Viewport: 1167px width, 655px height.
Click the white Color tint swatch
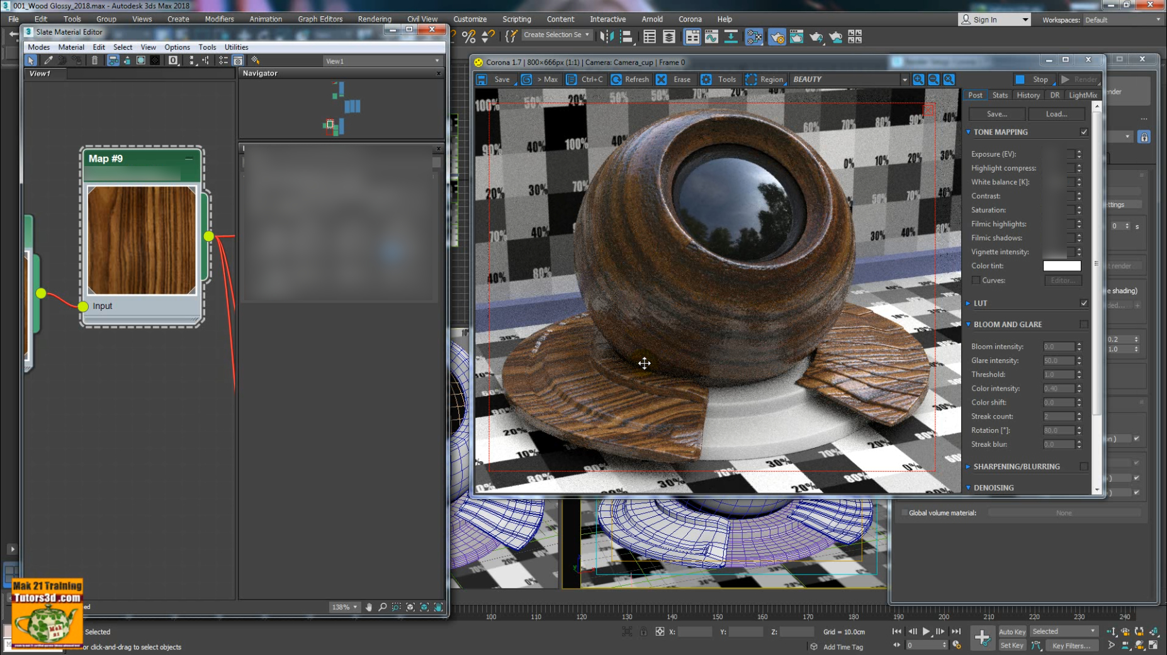click(x=1062, y=266)
